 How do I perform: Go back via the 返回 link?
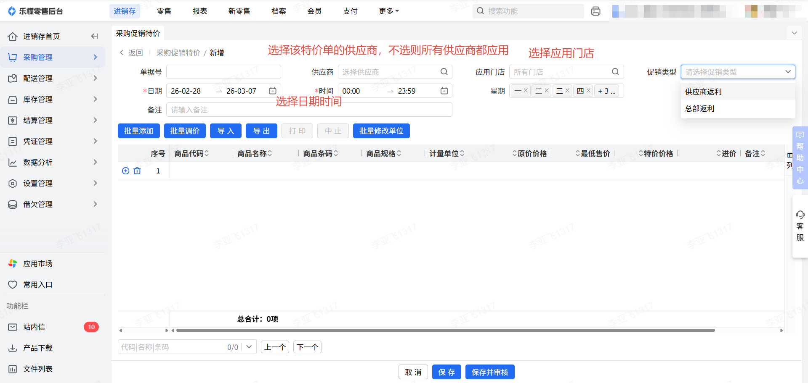[x=131, y=52]
